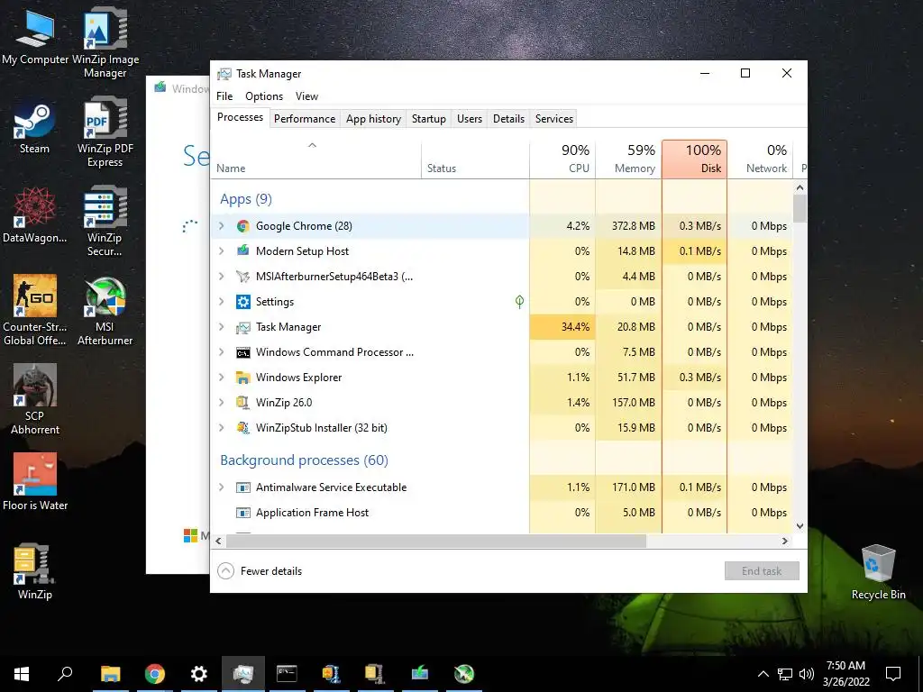Switch to the Startup tab
The image size is (923, 692).
pyautogui.click(x=428, y=119)
